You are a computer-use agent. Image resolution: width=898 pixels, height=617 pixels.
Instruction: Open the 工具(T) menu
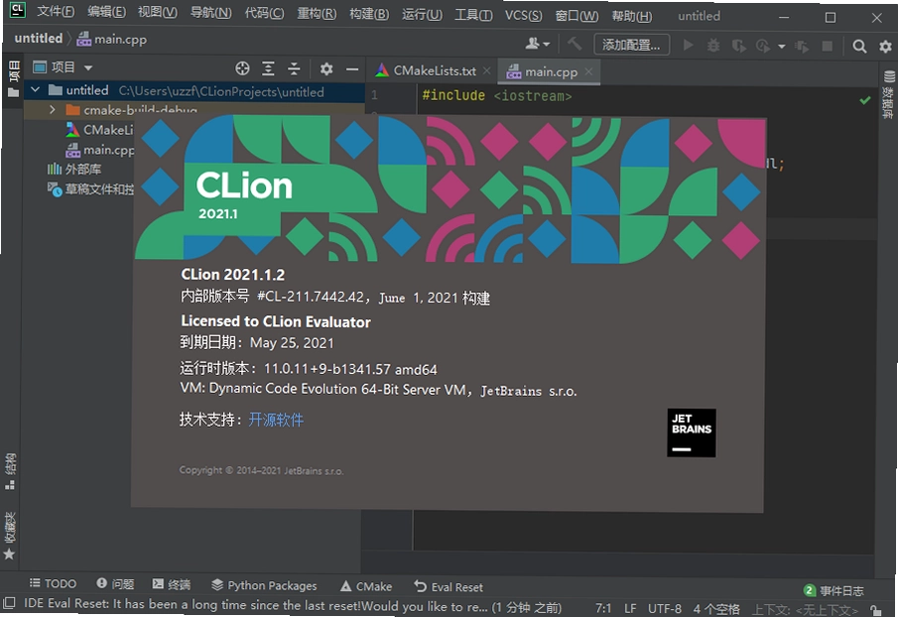click(x=473, y=15)
